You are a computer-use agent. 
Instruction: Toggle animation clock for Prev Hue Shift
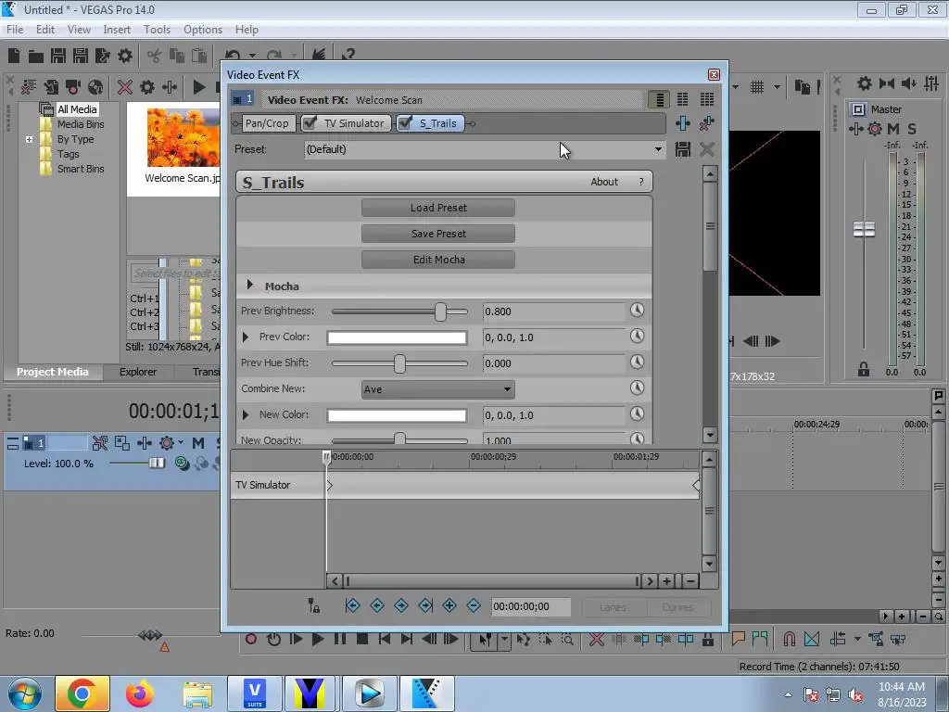click(637, 362)
